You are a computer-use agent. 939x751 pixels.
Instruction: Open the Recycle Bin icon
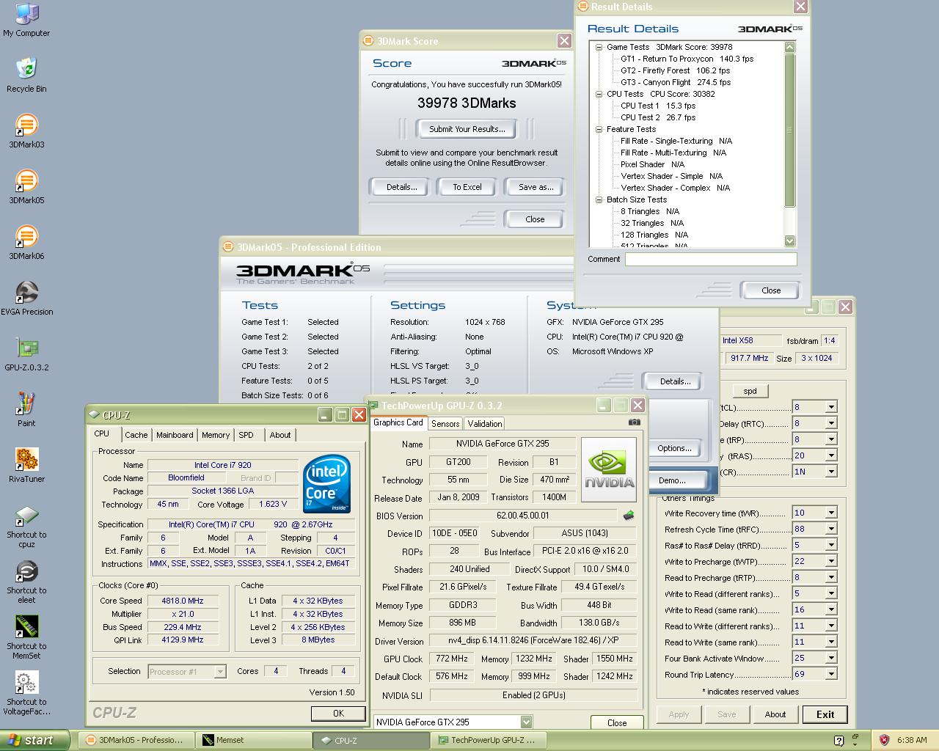[x=26, y=75]
